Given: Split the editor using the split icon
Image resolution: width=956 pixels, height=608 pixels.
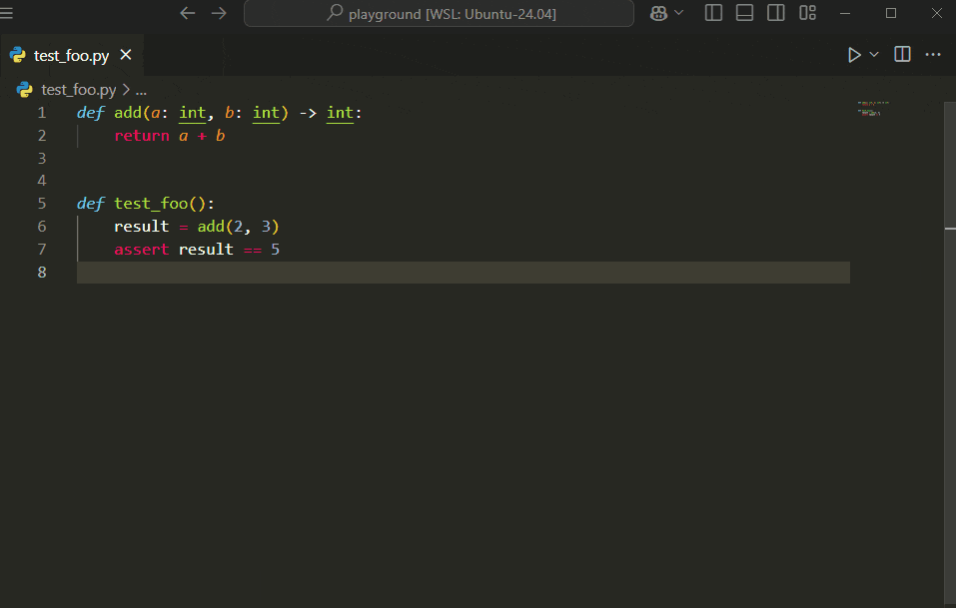Looking at the screenshot, I should click(x=901, y=54).
